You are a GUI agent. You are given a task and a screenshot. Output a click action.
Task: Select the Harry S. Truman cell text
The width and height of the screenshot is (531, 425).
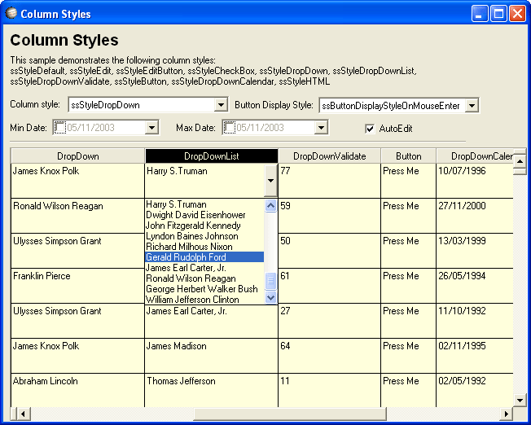(177, 171)
